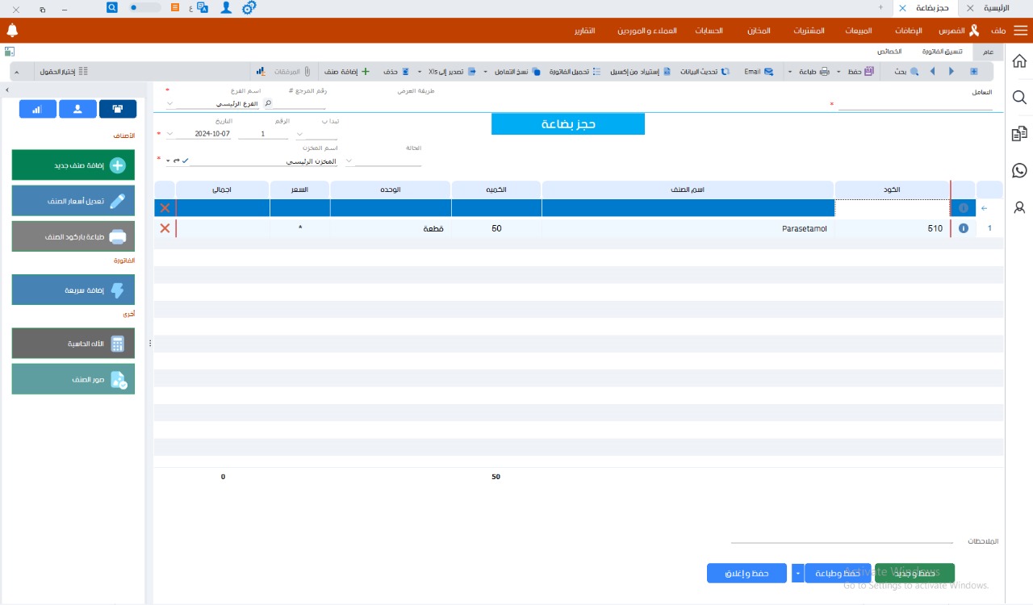Toggle the switch in the title bar
This screenshot has height=605, width=1033.
[x=144, y=7]
